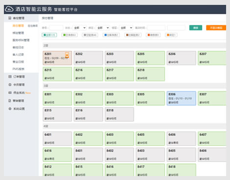Expand the 订单管理 sidebar section
Image resolution: width=230 pixels, height=180 pixels.
(x=21, y=77)
